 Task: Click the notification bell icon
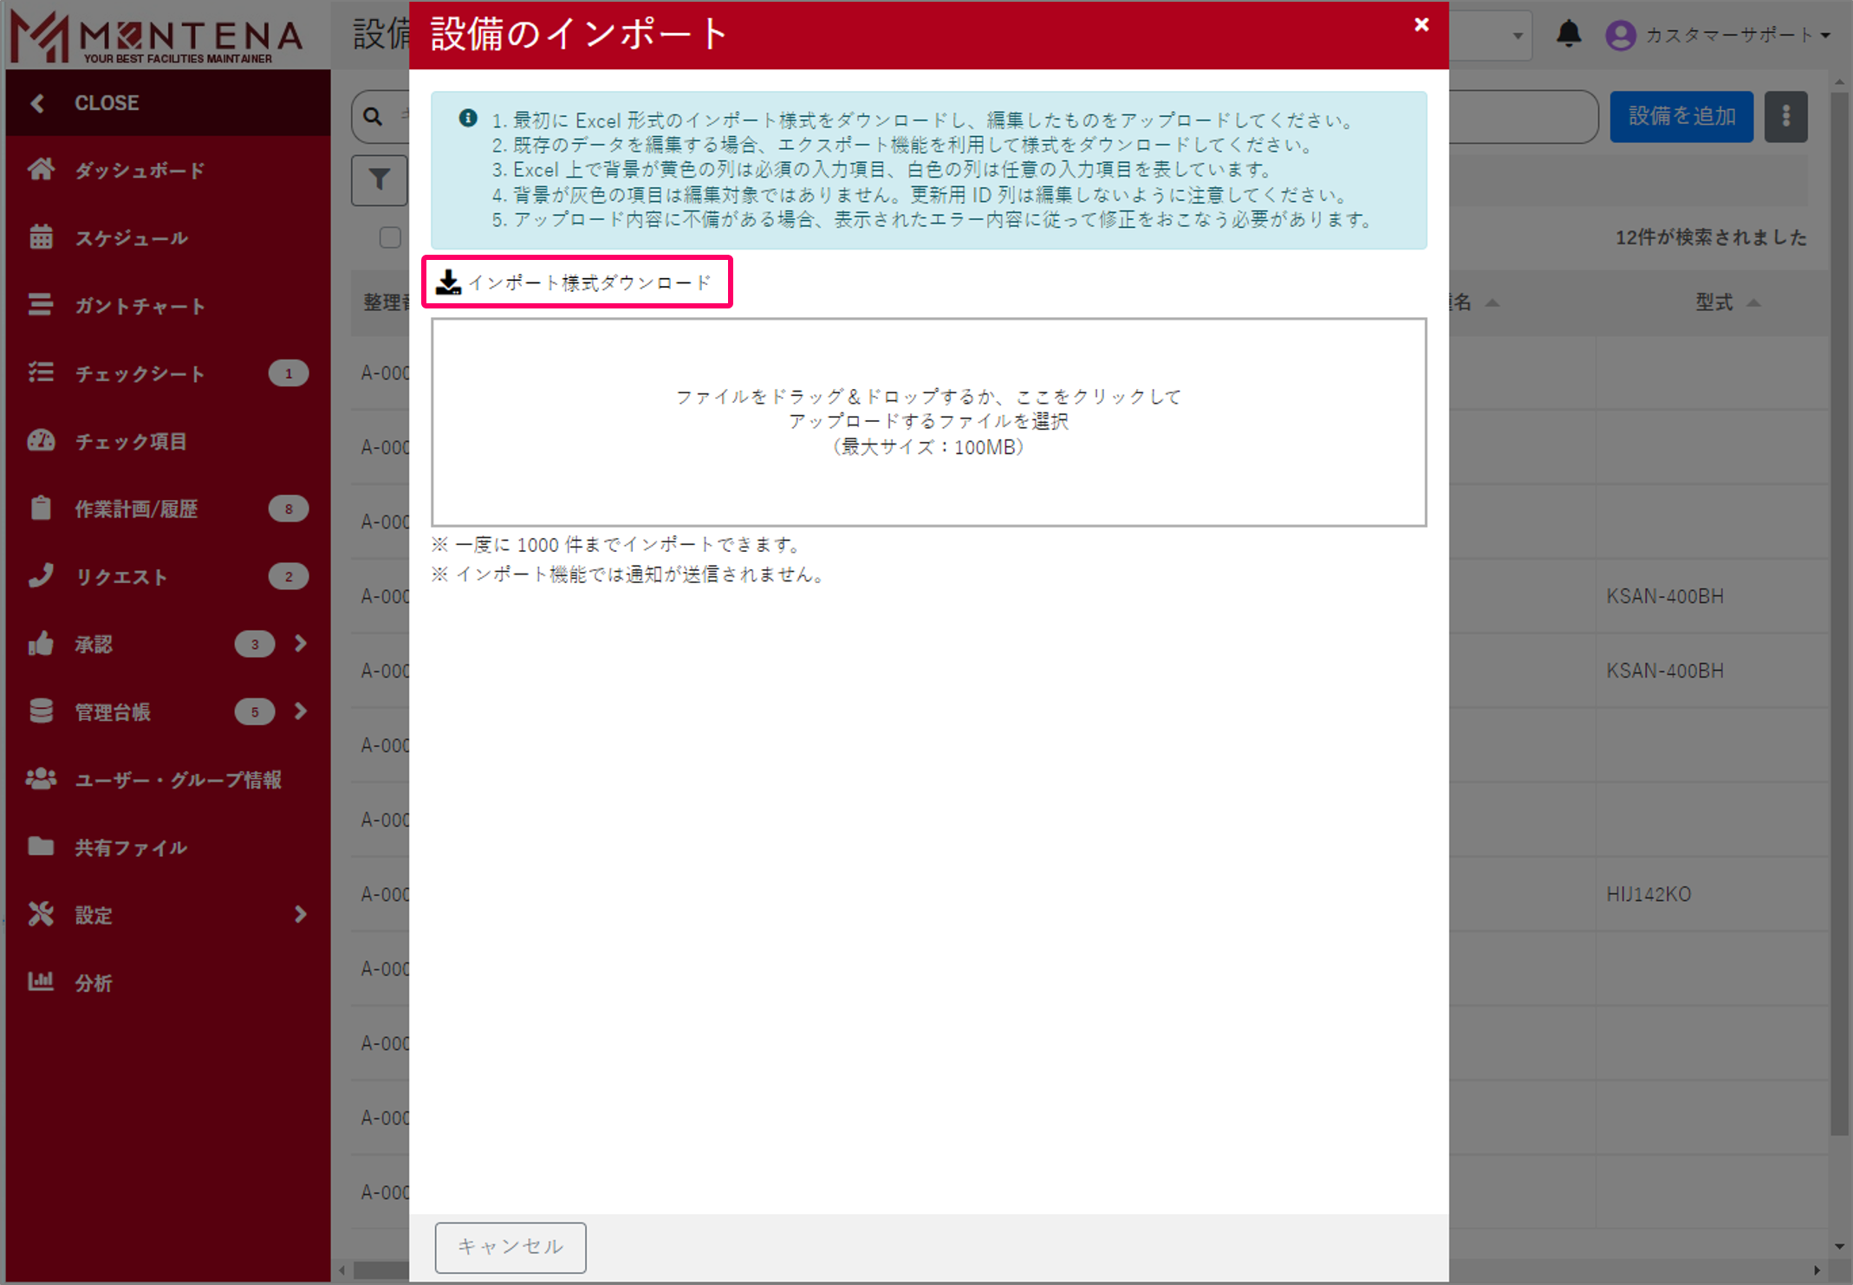pyautogui.click(x=1569, y=35)
